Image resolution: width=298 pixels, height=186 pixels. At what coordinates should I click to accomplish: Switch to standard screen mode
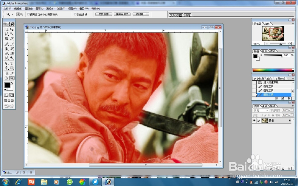click(5, 101)
